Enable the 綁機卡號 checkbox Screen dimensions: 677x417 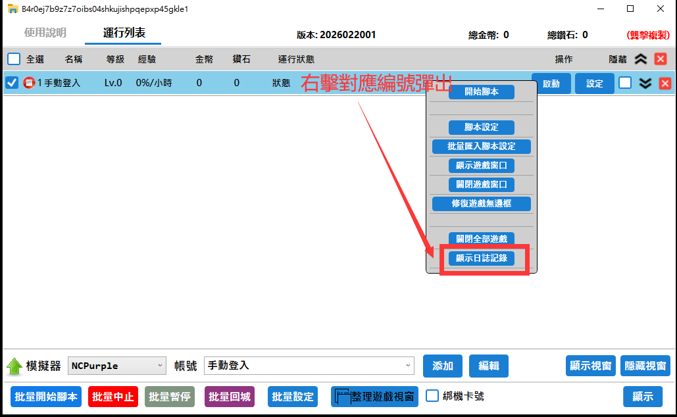click(x=432, y=396)
